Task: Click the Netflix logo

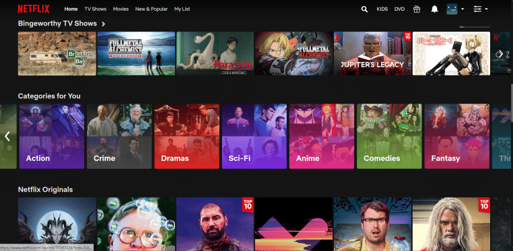Action: click(x=34, y=9)
